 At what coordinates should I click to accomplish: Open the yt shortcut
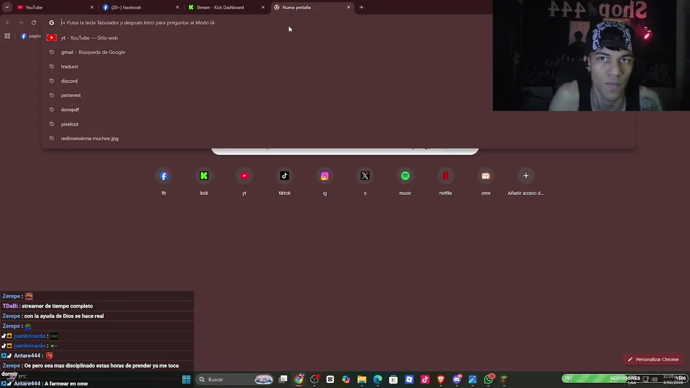click(x=244, y=182)
